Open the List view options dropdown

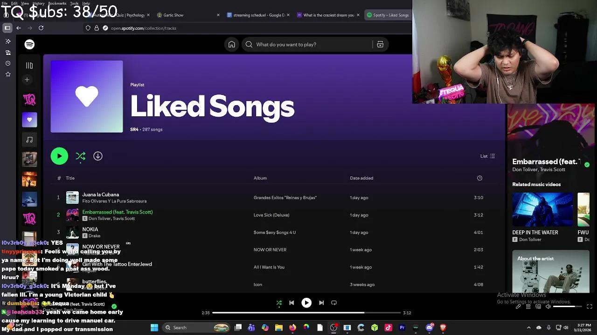coord(487,156)
